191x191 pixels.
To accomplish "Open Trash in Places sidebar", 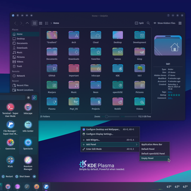I will click(25, 66).
